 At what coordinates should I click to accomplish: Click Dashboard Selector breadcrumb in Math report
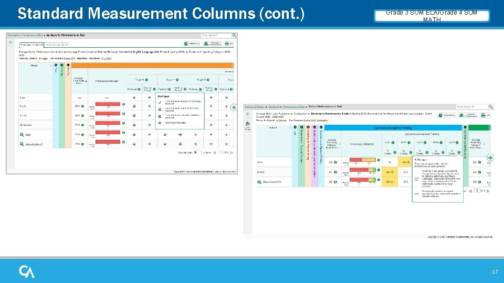pos(255,106)
